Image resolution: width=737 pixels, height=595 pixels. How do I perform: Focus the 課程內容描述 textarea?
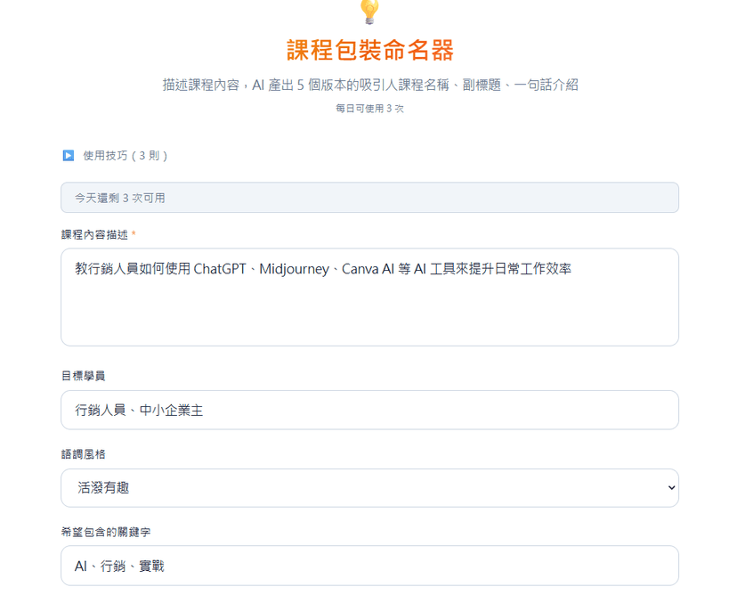click(x=369, y=297)
